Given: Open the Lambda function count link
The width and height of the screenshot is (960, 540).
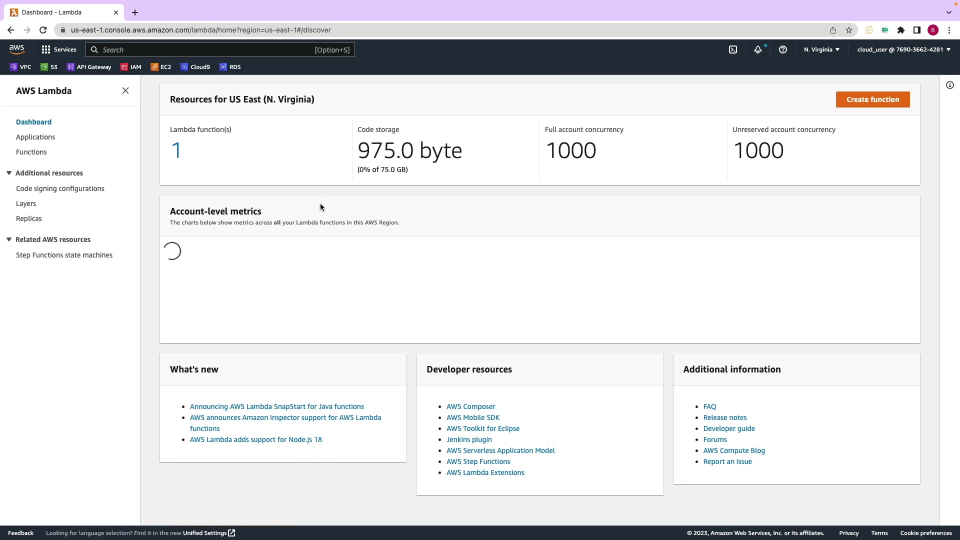Looking at the screenshot, I should click(176, 150).
